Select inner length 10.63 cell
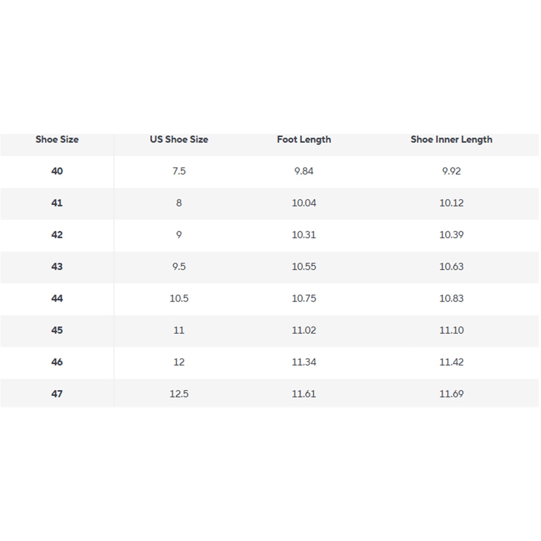The image size is (541, 541). (x=451, y=266)
